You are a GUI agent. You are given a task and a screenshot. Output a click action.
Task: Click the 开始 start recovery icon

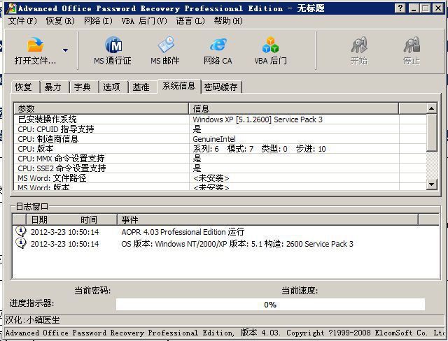click(359, 45)
